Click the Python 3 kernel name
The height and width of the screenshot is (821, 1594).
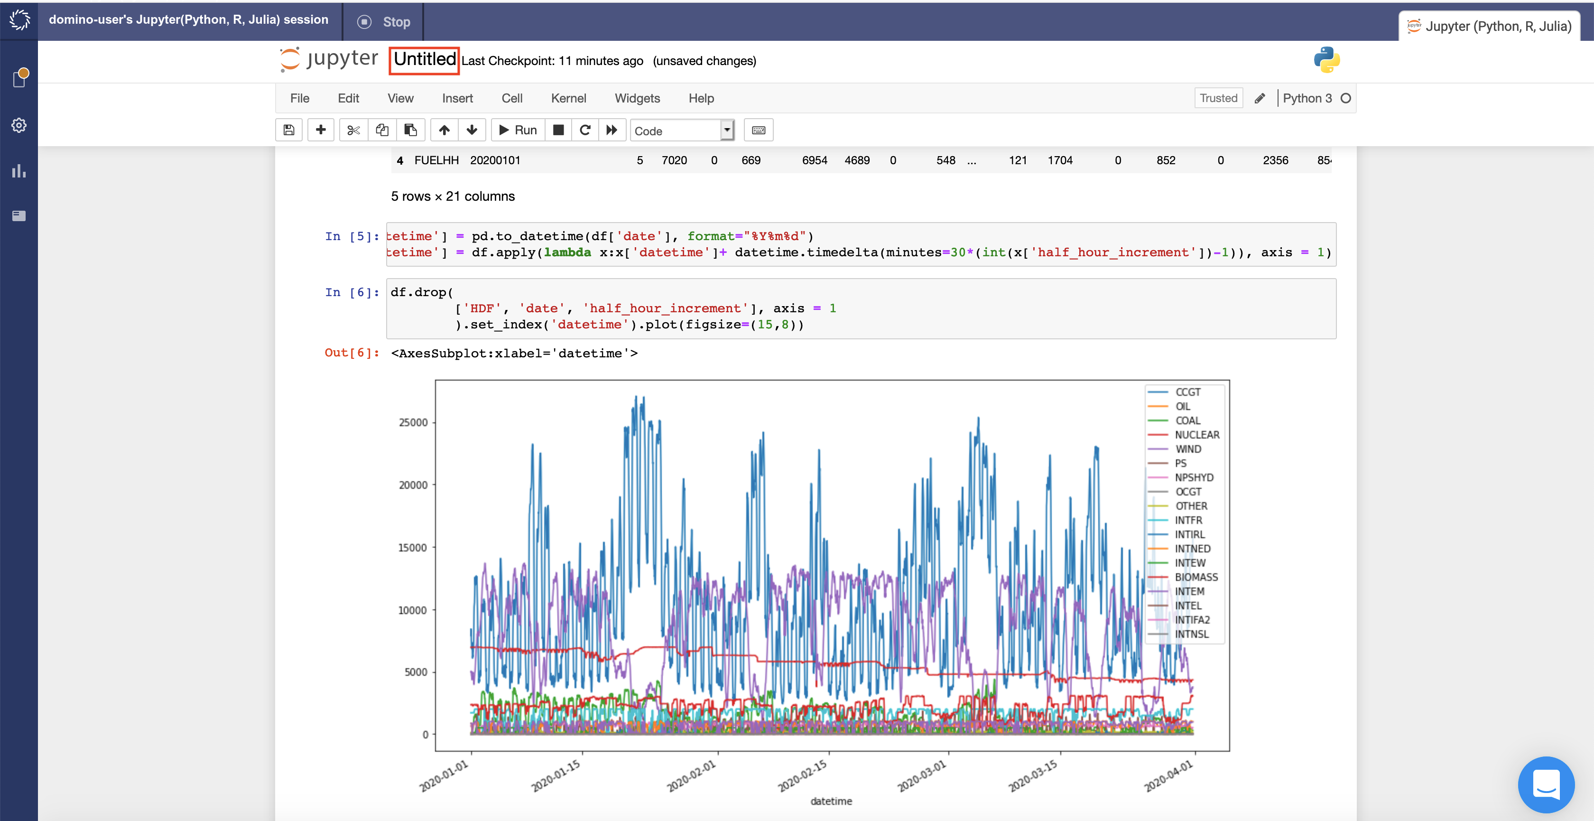1307,98
